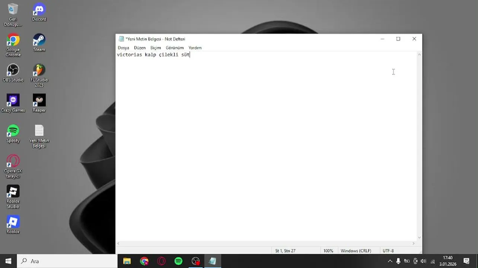Maximize the Notepad window
The width and height of the screenshot is (478, 268).
(398, 39)
